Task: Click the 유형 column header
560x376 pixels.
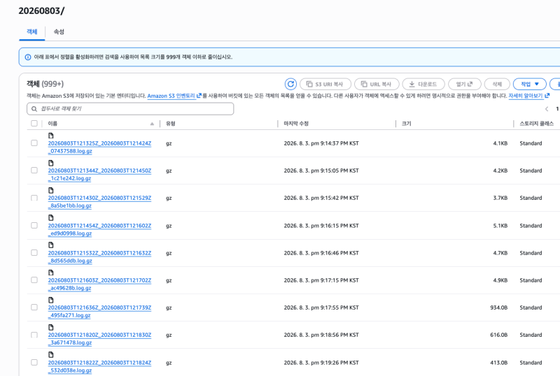Action: pyautogui.click(x=171, y=124)
